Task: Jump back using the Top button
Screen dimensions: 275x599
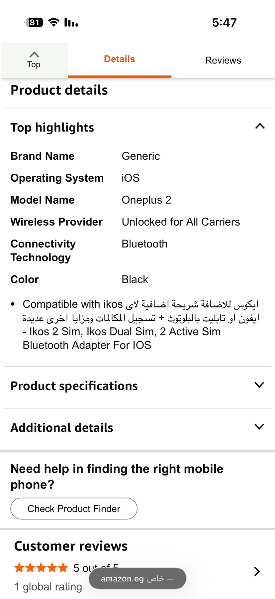Action: pyautogui.click(x=34, y=60)
